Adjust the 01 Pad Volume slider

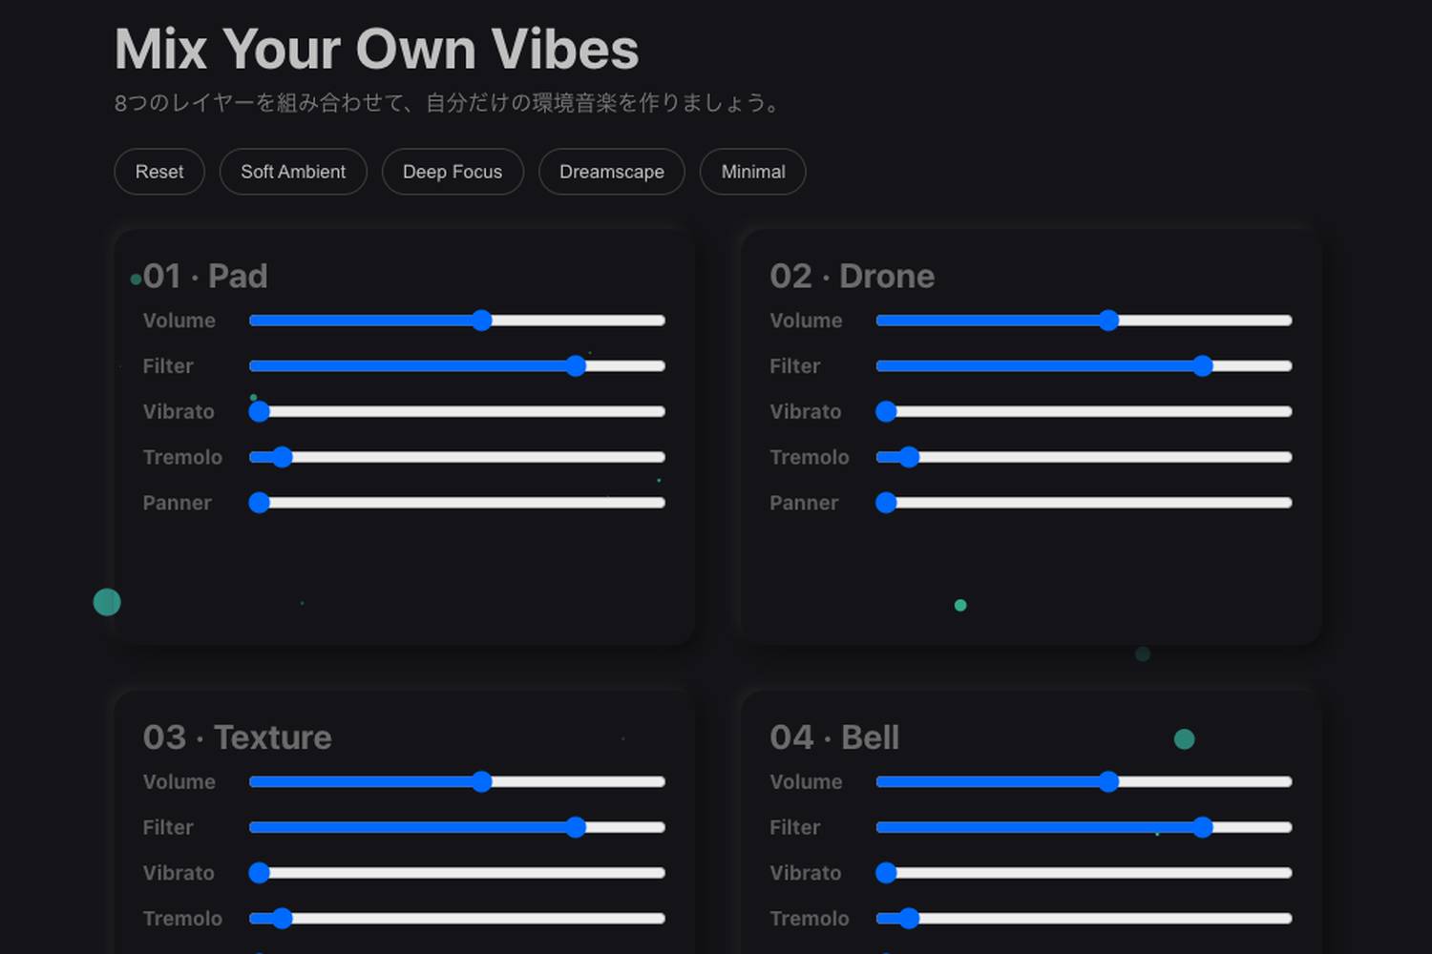457,321
